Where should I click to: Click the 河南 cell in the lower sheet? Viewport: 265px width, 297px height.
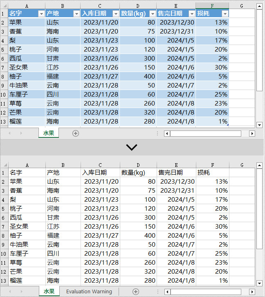[63, 209]
